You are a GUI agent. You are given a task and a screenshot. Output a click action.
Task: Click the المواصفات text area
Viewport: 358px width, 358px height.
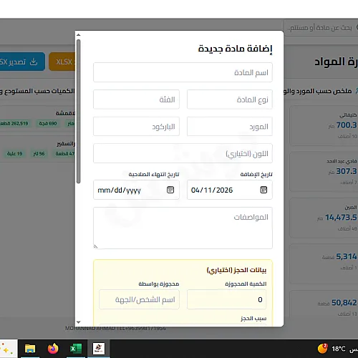[x=183, y=228]
